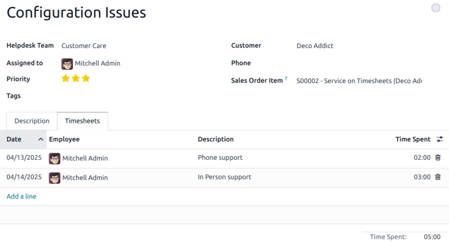449x244 pixels.
Task: Set priority to second star
Action: point(75,78)
